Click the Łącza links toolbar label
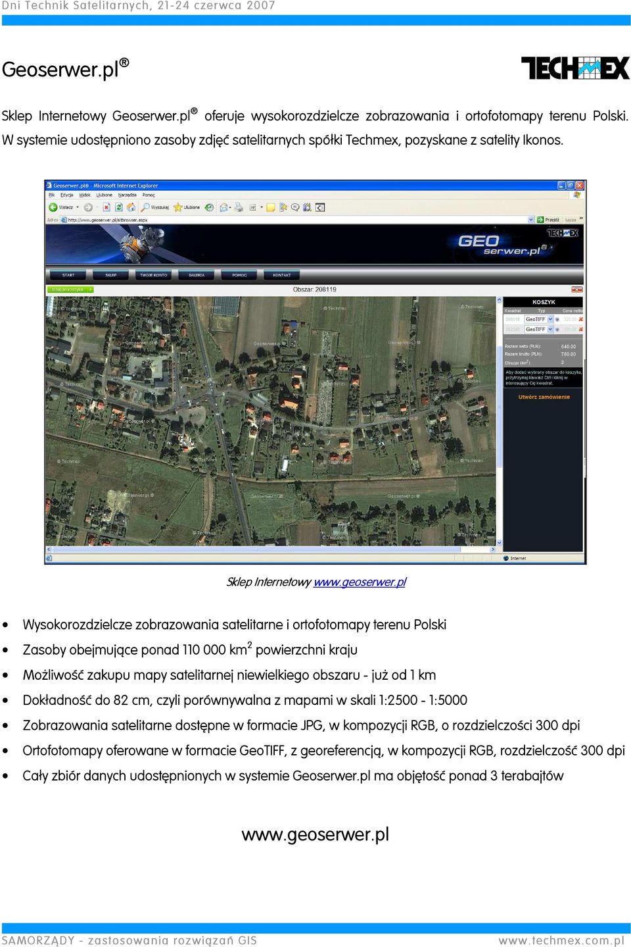631x947 pixels. 570,220
